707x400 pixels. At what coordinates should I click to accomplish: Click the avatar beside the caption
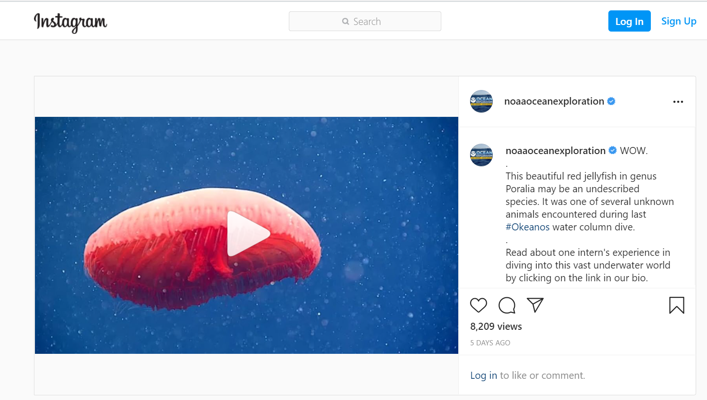[x=481, y=155]
